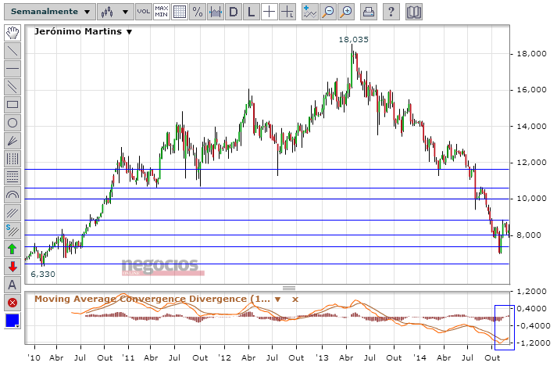Click the 16,000 price axis label
The width and height of the screenshot is (557, 366).
531,90
